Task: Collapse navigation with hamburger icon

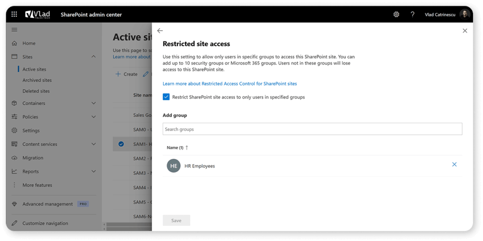Action: [14, 30]
